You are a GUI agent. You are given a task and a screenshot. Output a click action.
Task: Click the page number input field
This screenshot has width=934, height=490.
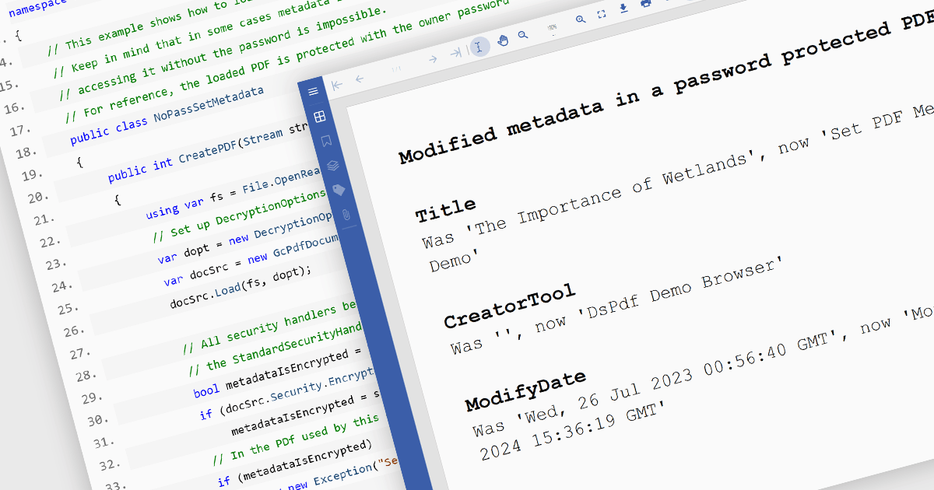397,68
